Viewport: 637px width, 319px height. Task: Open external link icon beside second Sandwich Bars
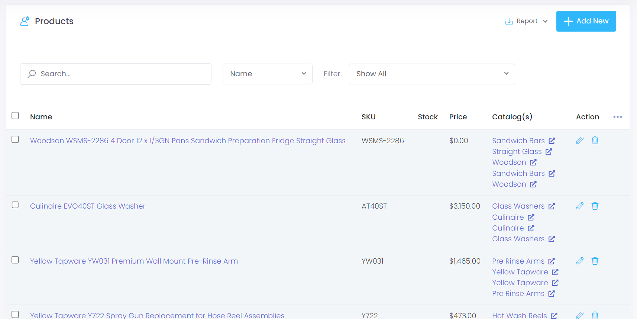tap(552, 173)
